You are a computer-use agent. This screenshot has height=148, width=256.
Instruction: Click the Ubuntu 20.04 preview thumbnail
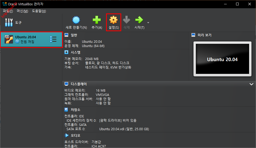pos(222,59)
